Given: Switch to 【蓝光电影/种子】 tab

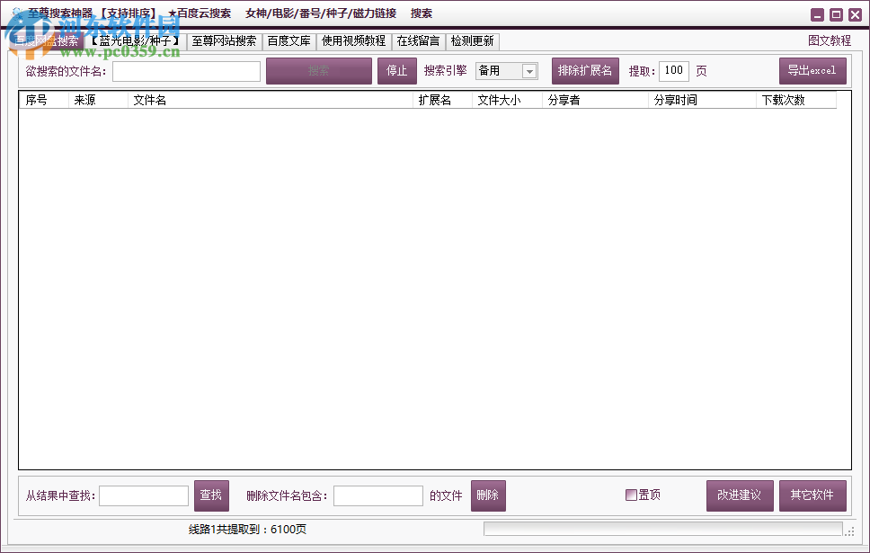Looking at the screenshot, I should click(136, 41).
